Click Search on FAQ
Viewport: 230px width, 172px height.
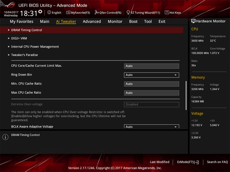point(218,162)
